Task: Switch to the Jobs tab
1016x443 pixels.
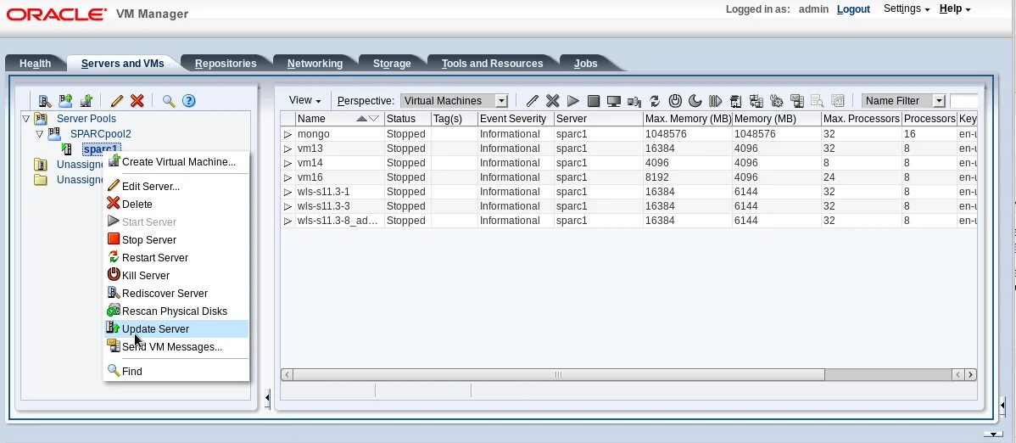Action: (x=586, y=63)
